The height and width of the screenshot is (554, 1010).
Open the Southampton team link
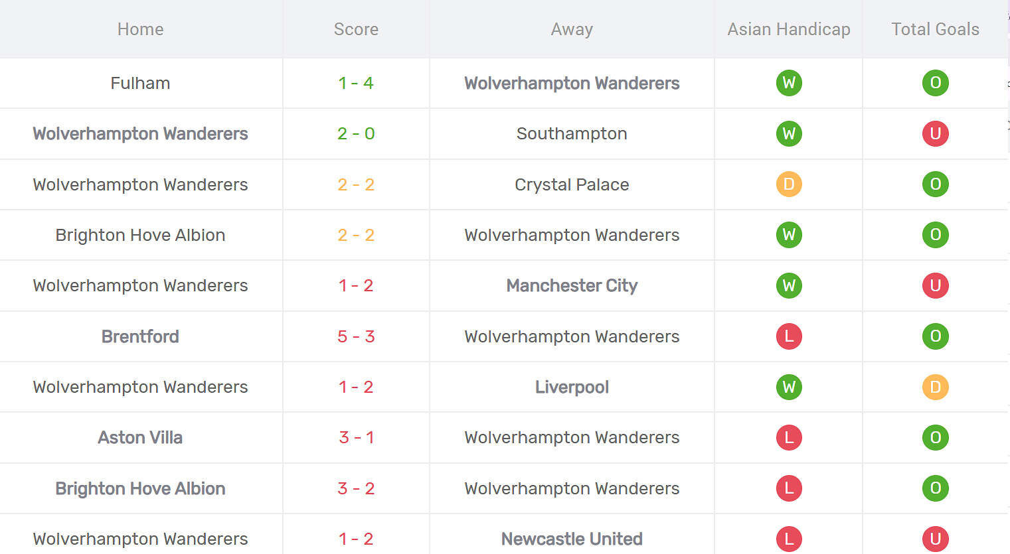(x=572, y=133)
